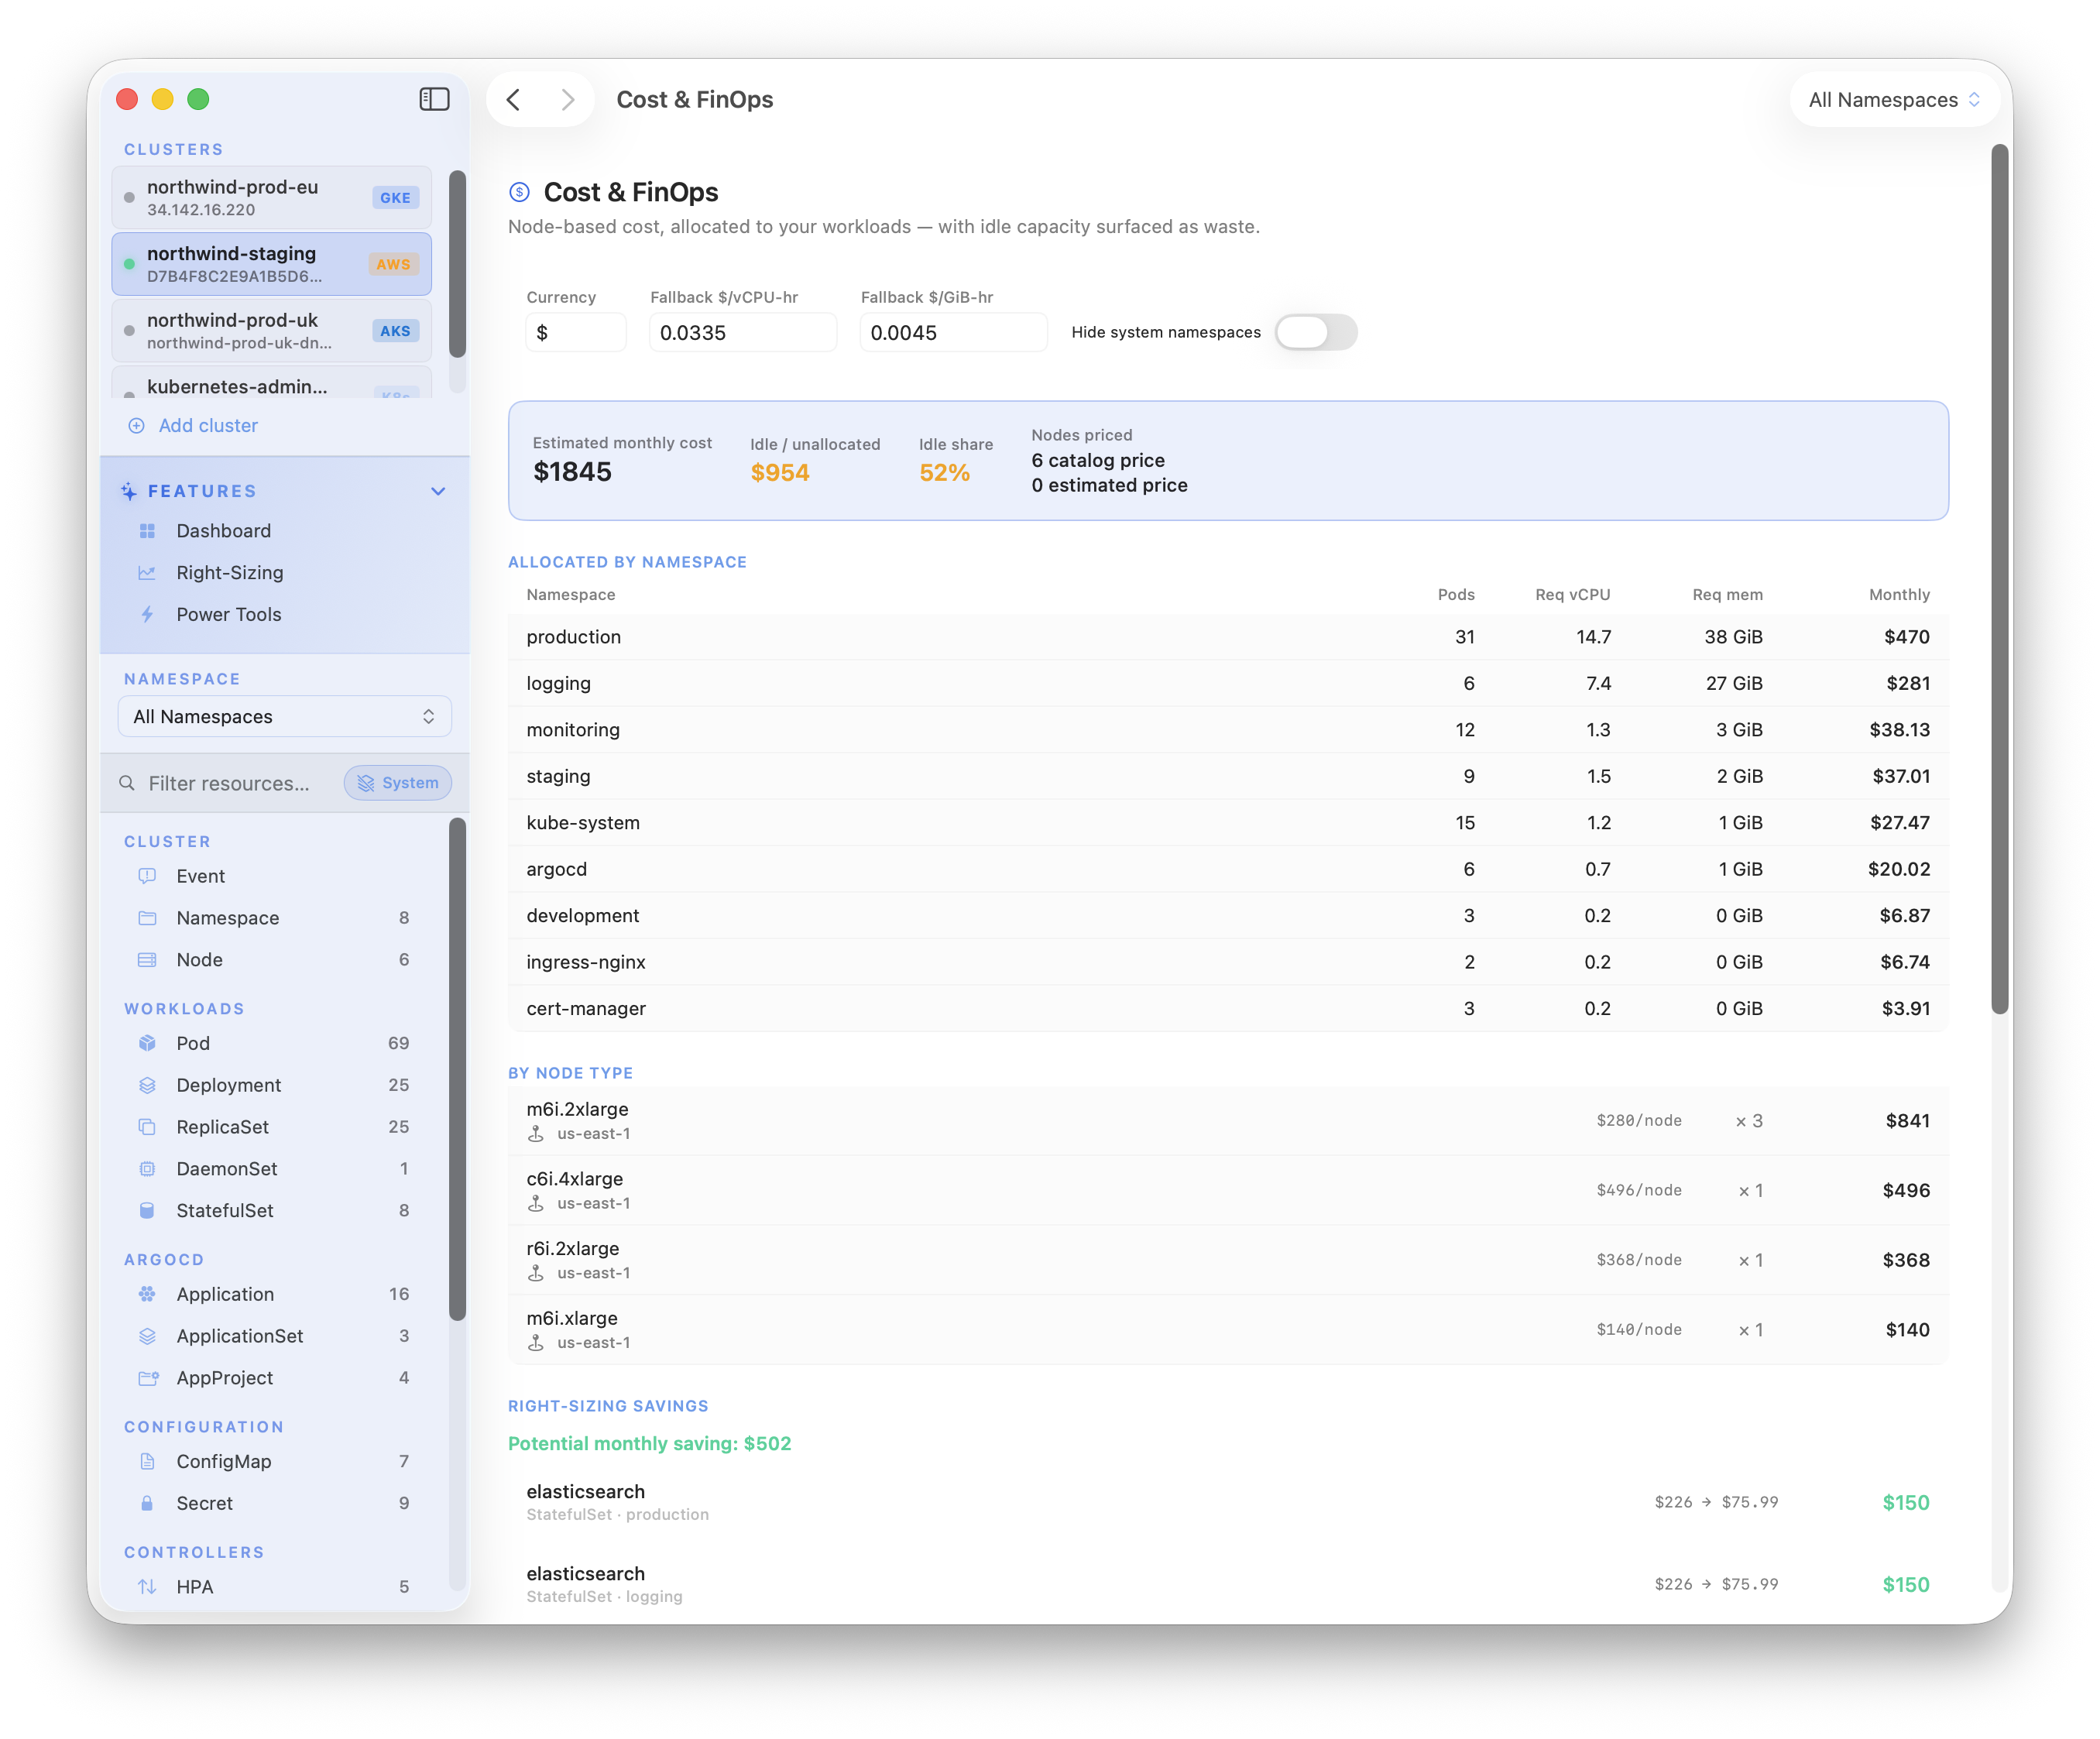
Task: Open top-right All Namespaces selector
Action: [1894, 100]
